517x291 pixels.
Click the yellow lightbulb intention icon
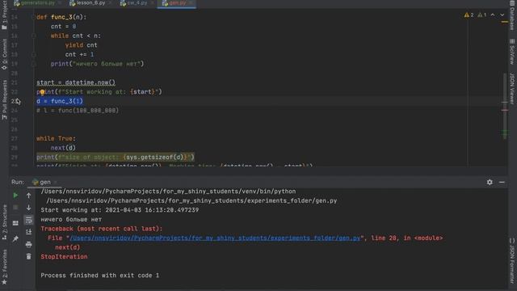[42, 92]
